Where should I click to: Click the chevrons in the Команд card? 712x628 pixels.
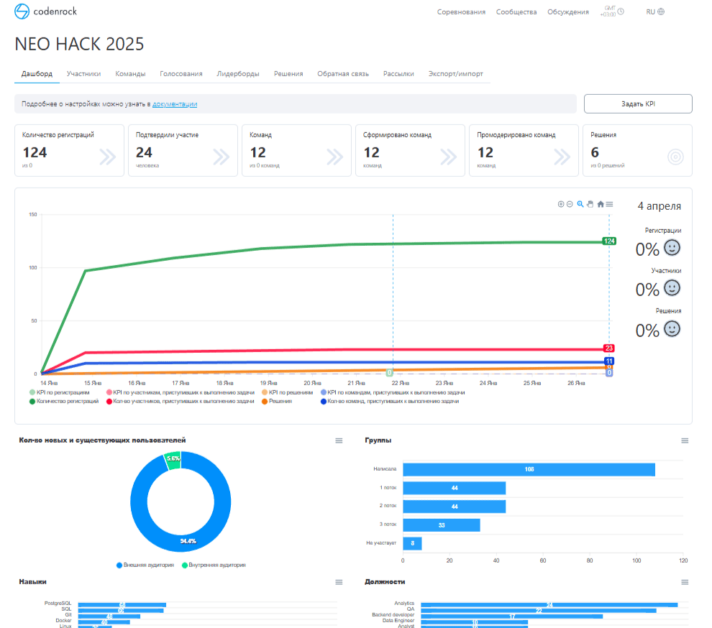[x=334, y=157]
